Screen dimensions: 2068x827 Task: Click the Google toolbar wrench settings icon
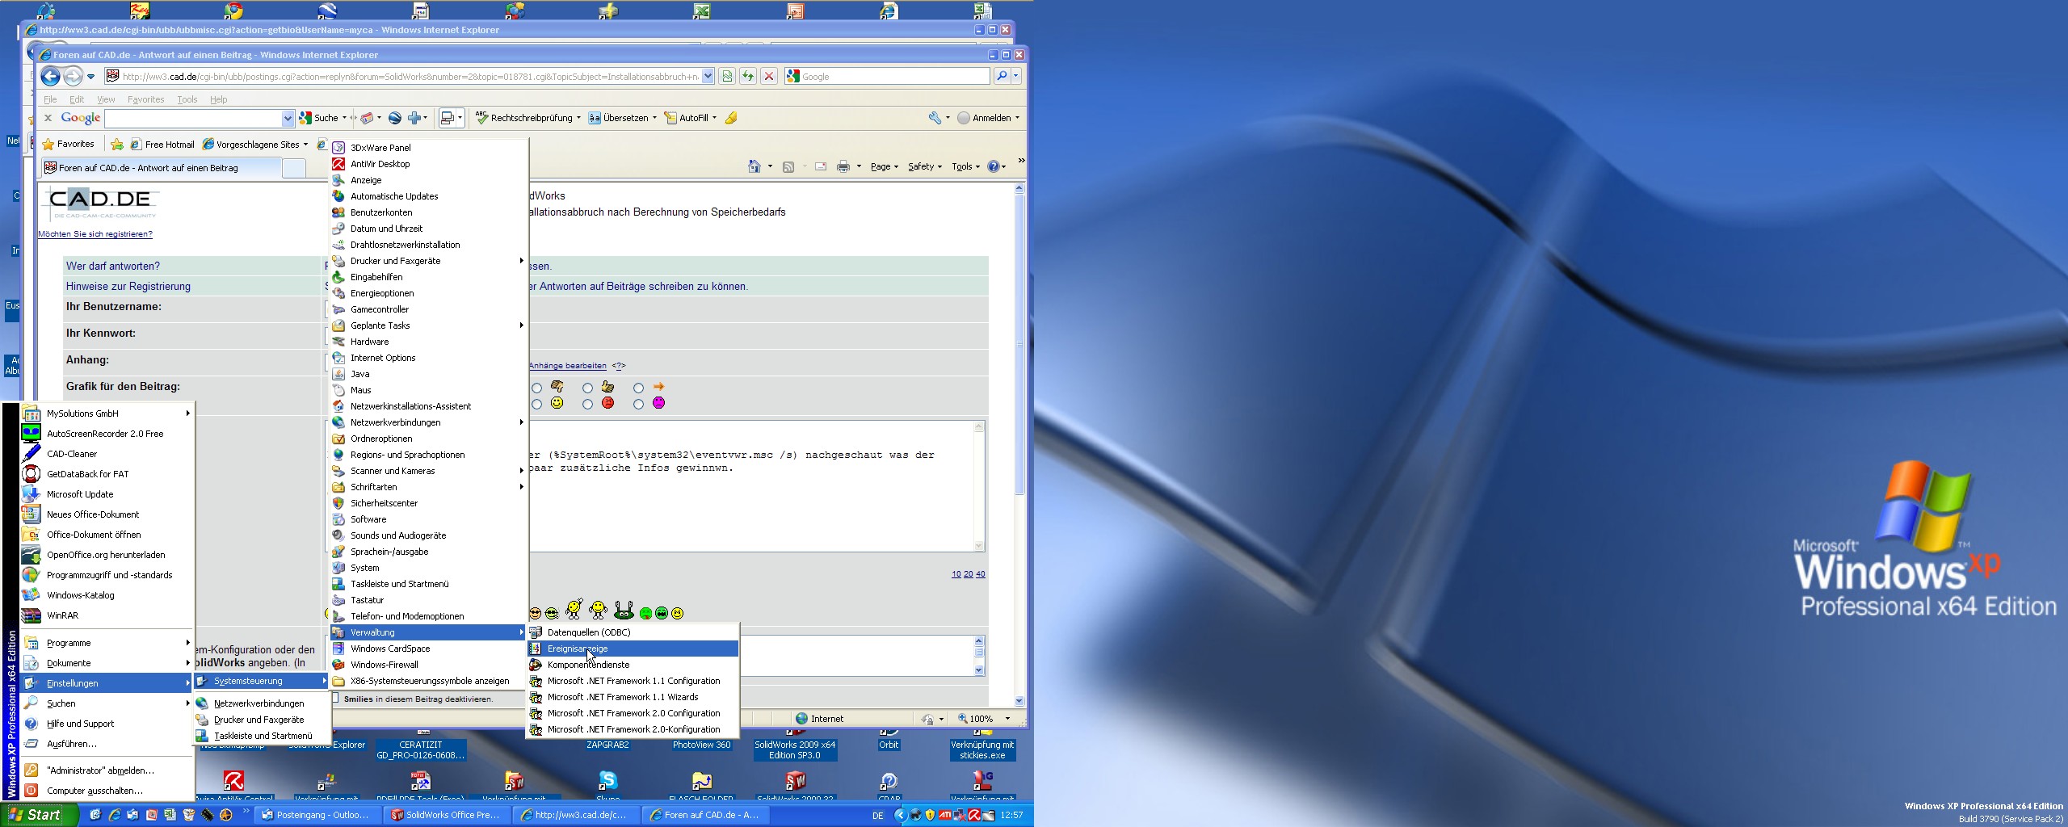935,118
